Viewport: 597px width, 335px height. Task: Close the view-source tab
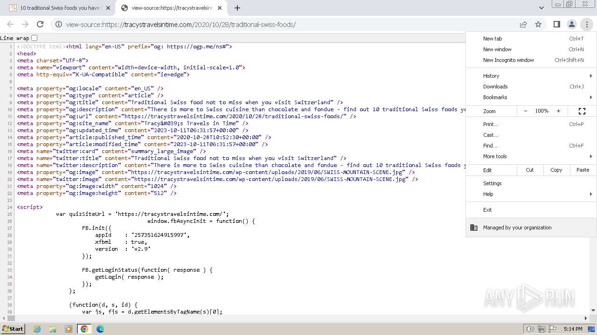(220, 8)
